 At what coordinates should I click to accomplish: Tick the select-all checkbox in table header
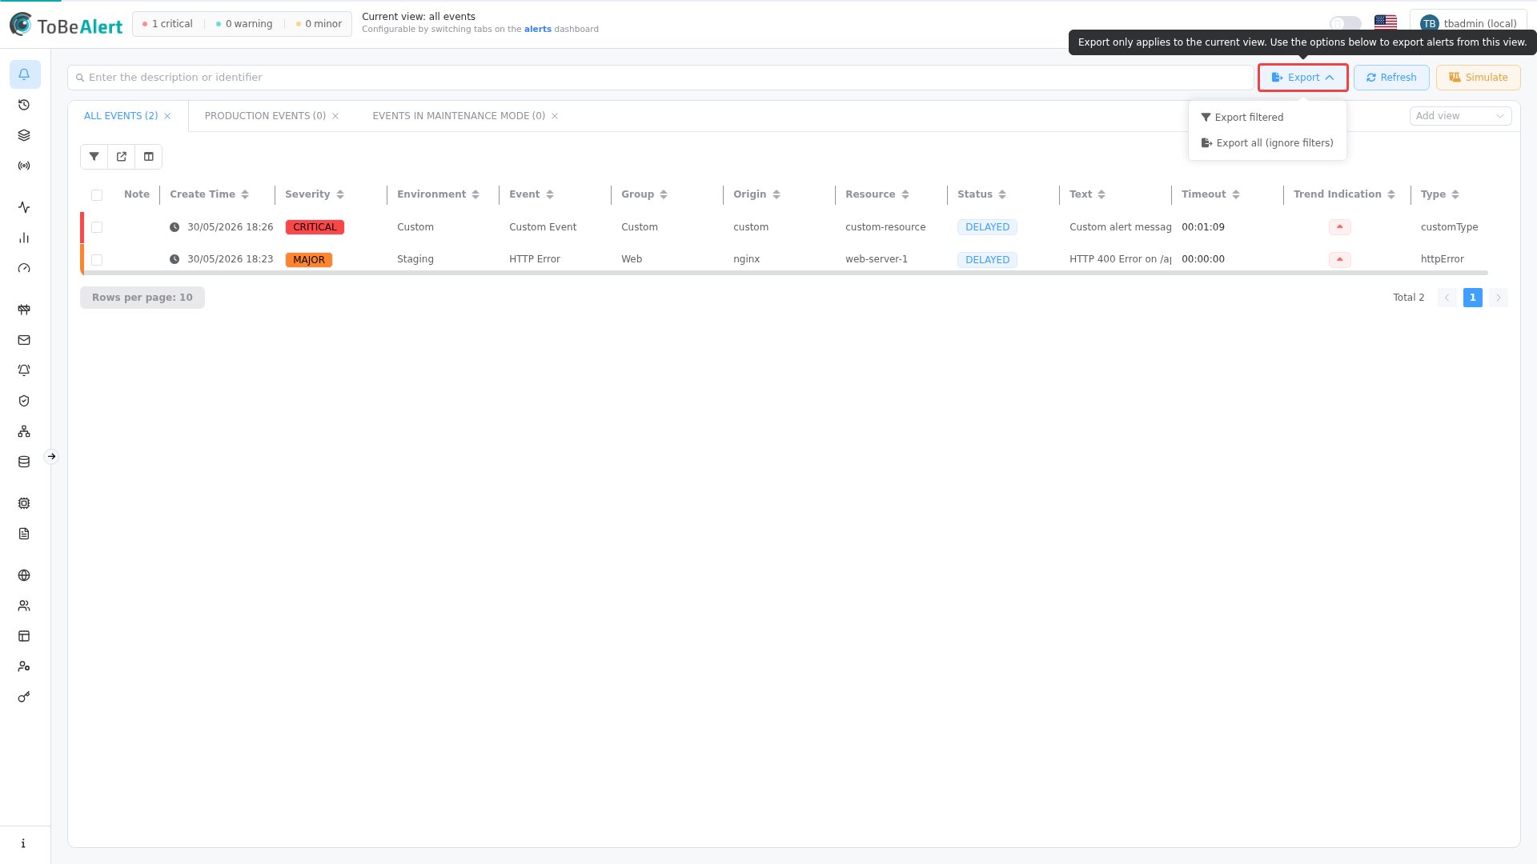[x=97, y=195]
